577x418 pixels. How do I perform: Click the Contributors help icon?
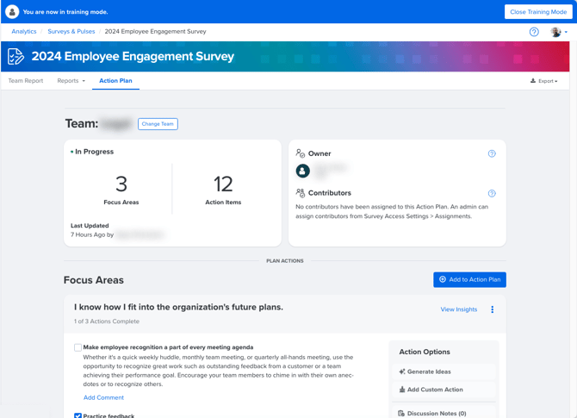[x=492, y=193]
